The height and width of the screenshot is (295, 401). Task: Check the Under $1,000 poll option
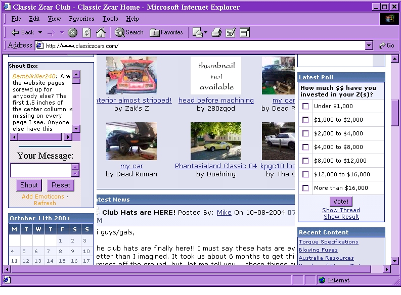pyautogui.click(x=305, y=106)
